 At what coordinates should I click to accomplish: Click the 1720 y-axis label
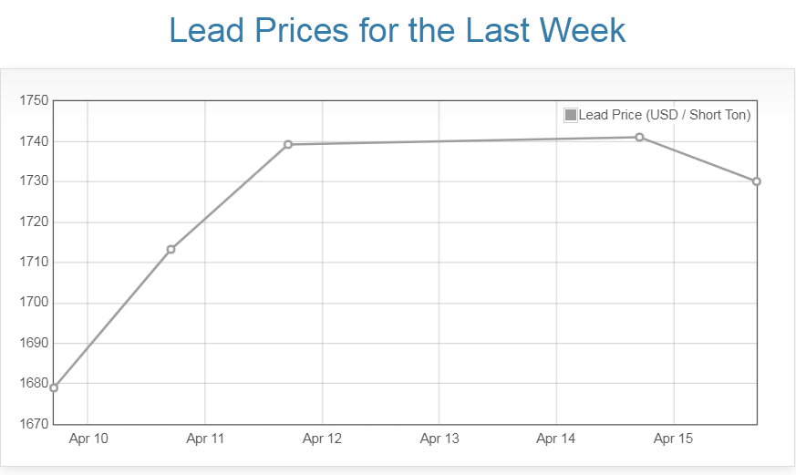34,222
